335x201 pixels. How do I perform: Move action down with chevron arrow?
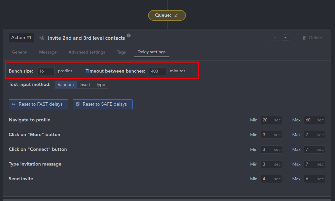(285, 37)
